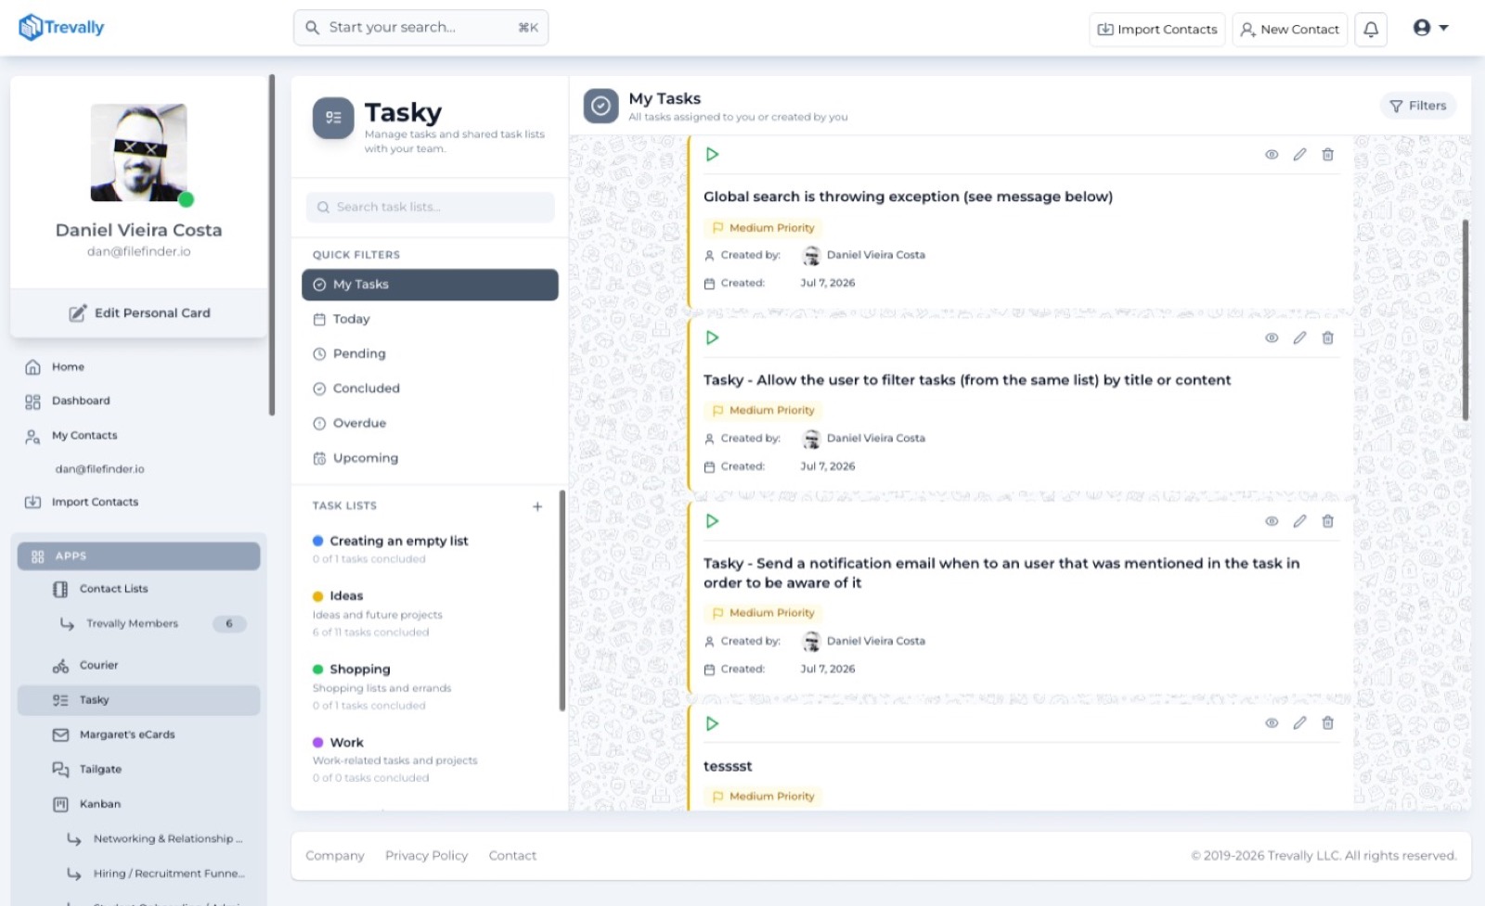Click Import Contacts button in header
The height and width of the screenshot is (906, 1485).
[x=1156, y=29]
